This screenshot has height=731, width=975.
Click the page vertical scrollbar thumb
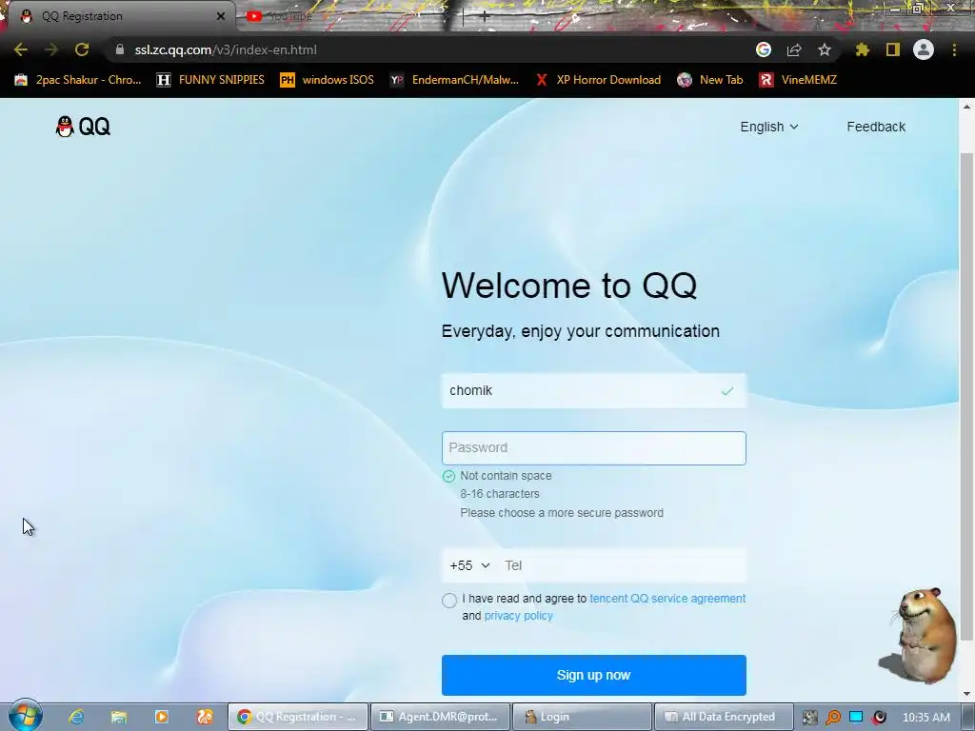click(x=966, y=396)
